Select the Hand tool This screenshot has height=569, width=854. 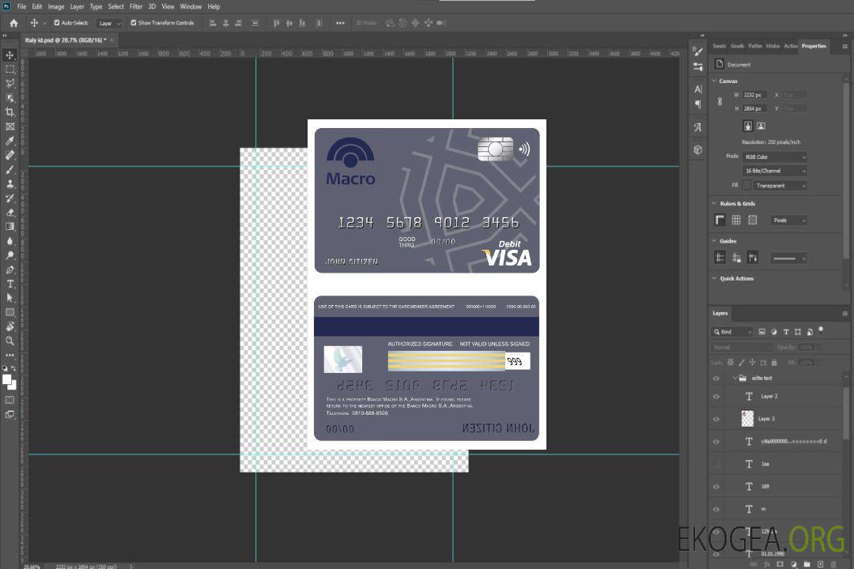(x=9, y=326)
